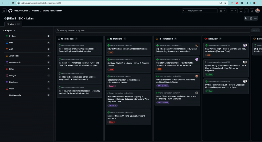Open the Google Dorking card title

124,81
